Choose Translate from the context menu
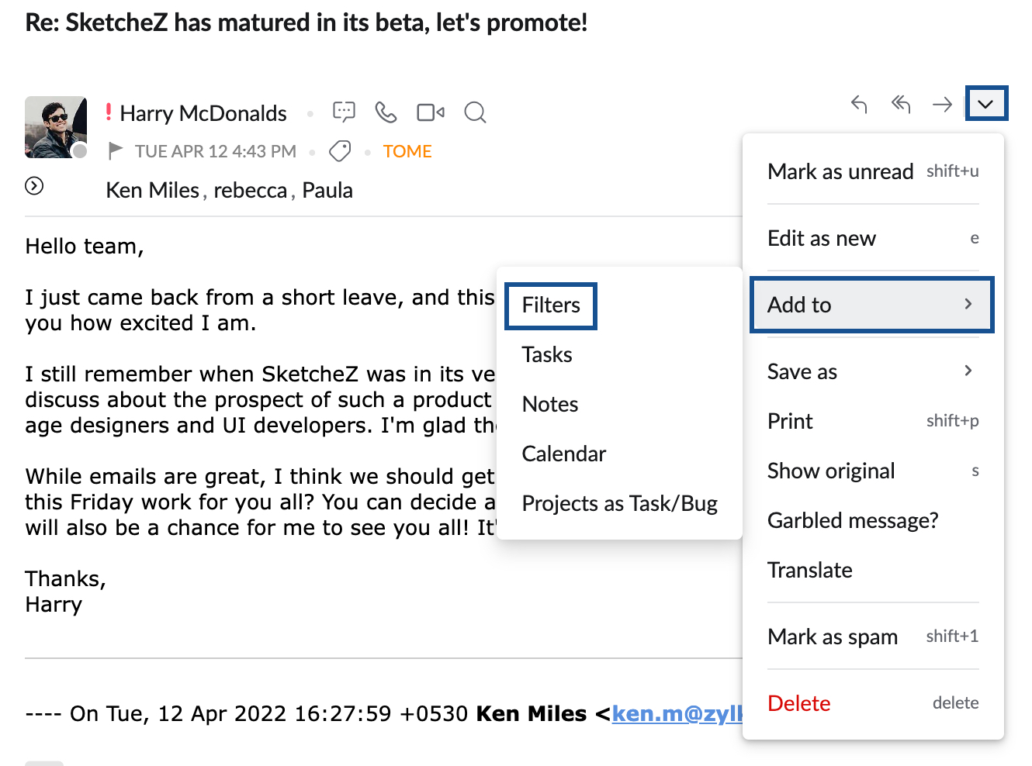Viewport: 1032px width, 766px height. click(x=809, y=570)
